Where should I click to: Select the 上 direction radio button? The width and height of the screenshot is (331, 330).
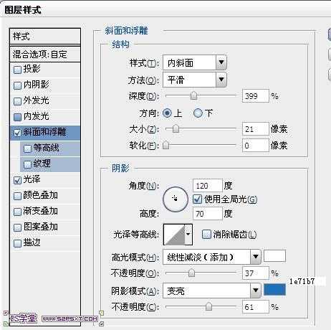click(167, 113)
